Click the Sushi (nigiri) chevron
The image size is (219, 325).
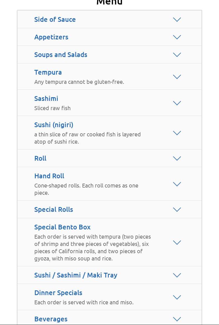(x=177, y=133)
